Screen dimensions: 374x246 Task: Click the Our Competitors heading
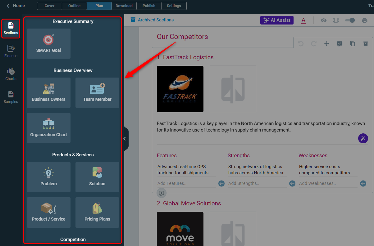click(182, 37)
